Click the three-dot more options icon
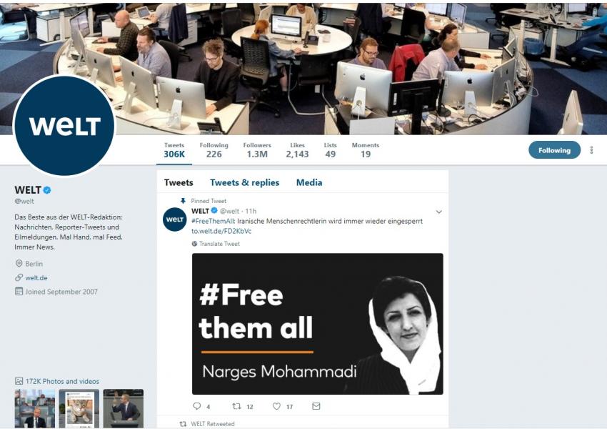 (591, 150)
